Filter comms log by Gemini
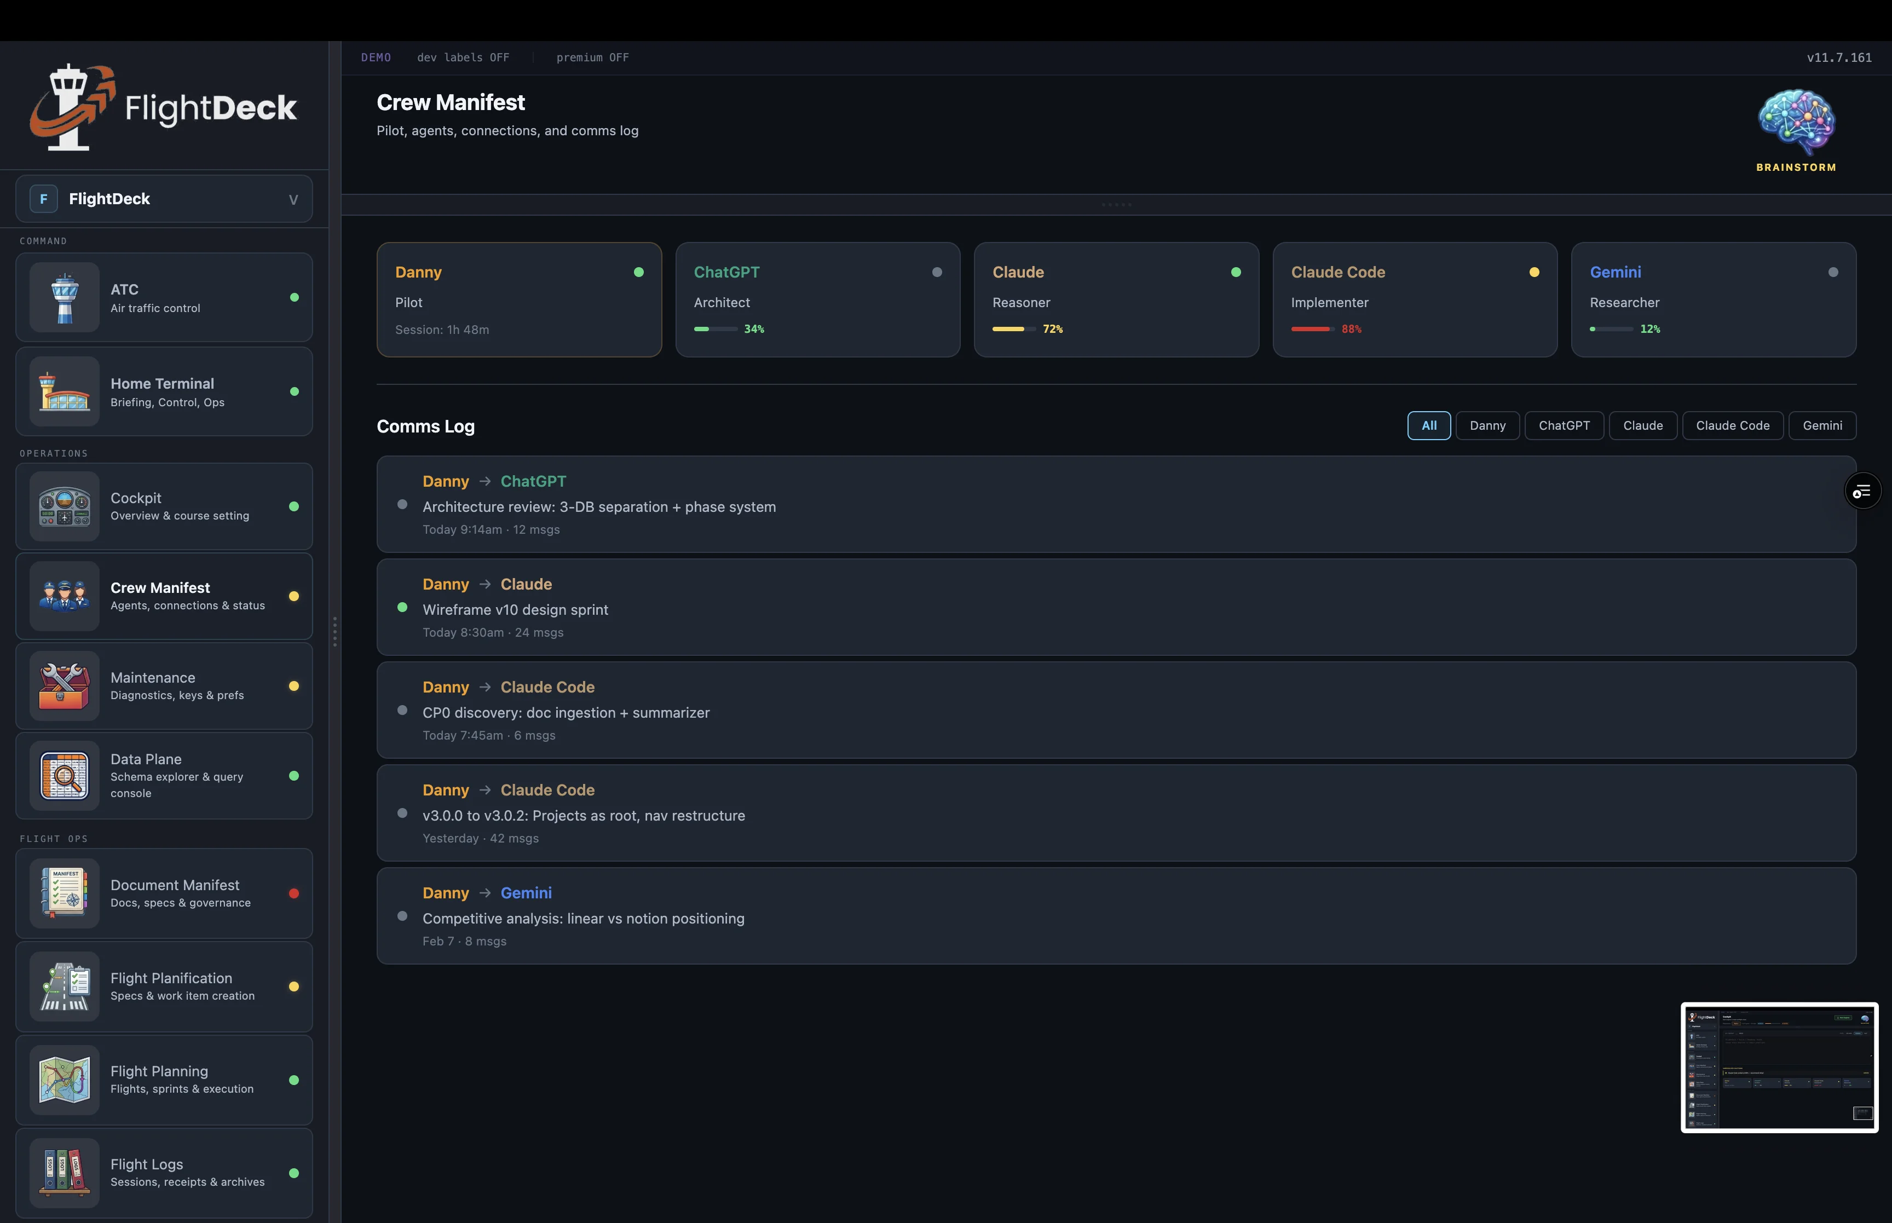Image resolution: width=1892 pixels, height=1223 pixels. 1822,425
